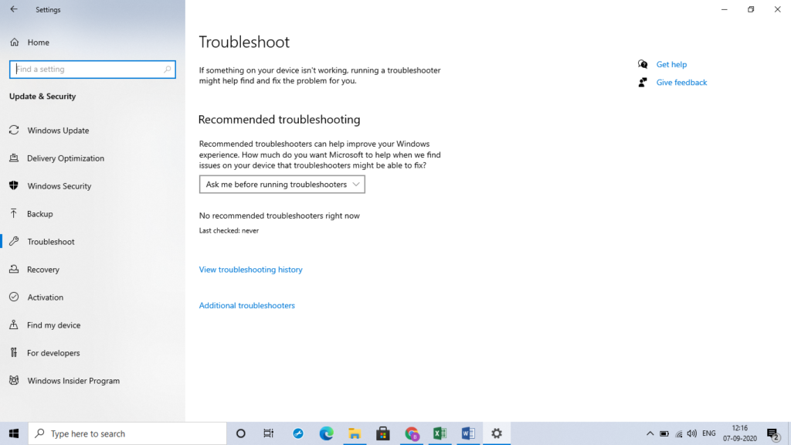Open Windows Insider Program page
Viewport: 791px width, 445px height.
pyautogui.click(x=73, y=381)
